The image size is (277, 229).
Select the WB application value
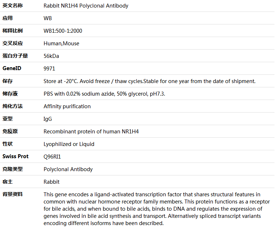[x=48, y=18]
